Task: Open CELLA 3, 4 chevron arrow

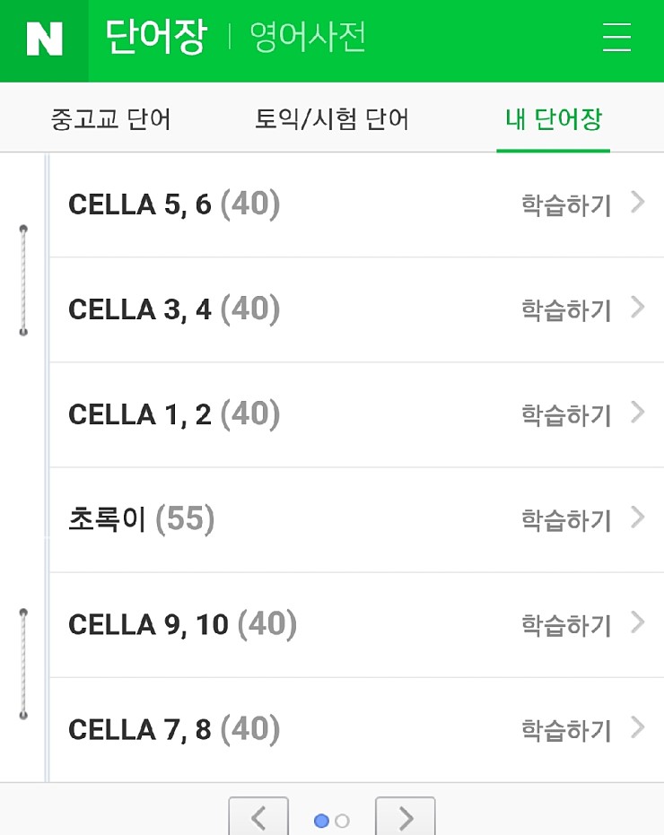Action: (638, 308)
